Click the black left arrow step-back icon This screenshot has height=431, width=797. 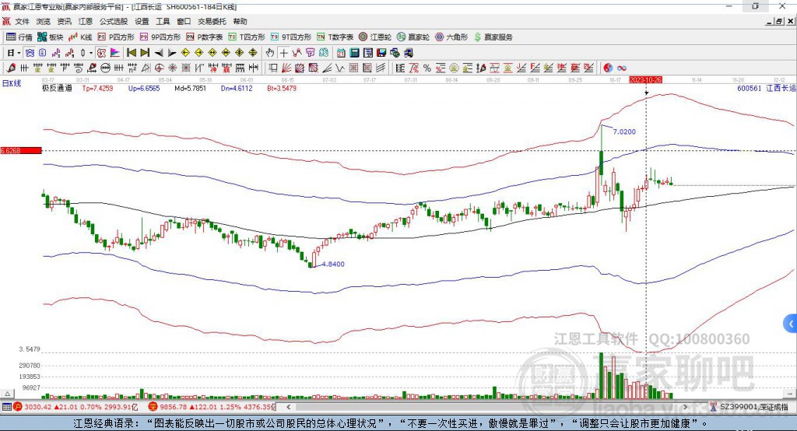(159, 53)
